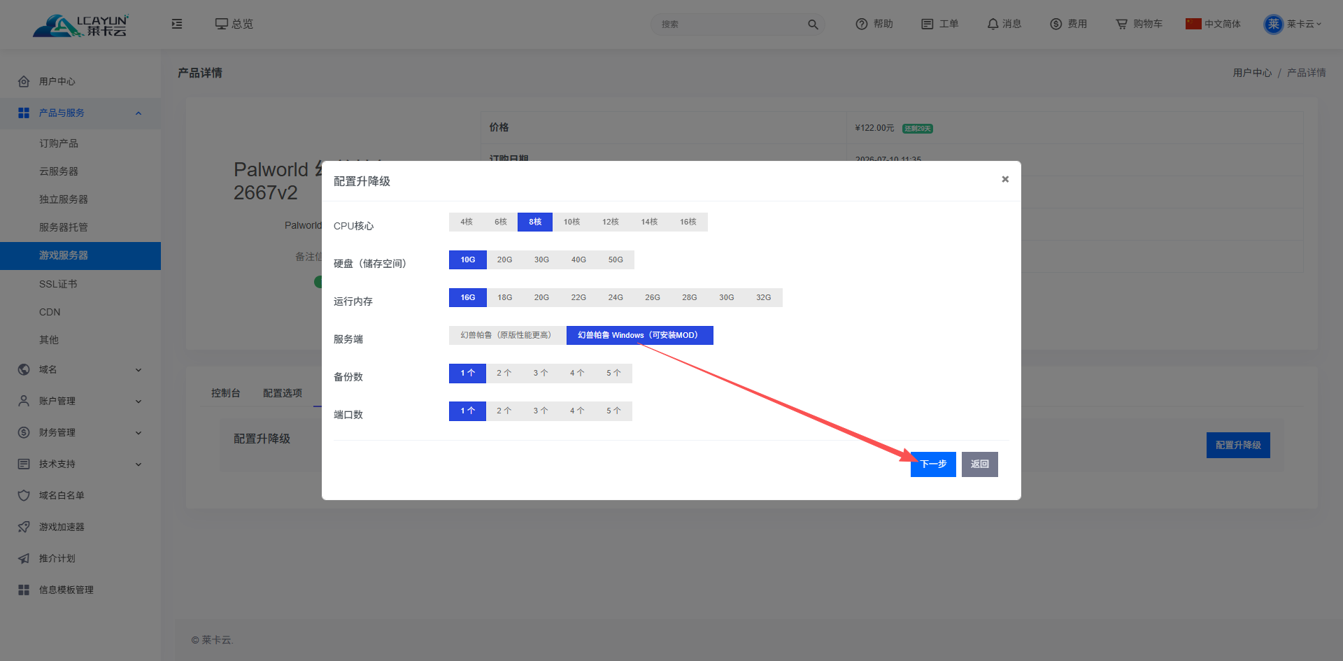Viewport: 1343px width, 661px height.
Task: Open the 总览 overview monitor icon
Action: [x=222, y=24]
